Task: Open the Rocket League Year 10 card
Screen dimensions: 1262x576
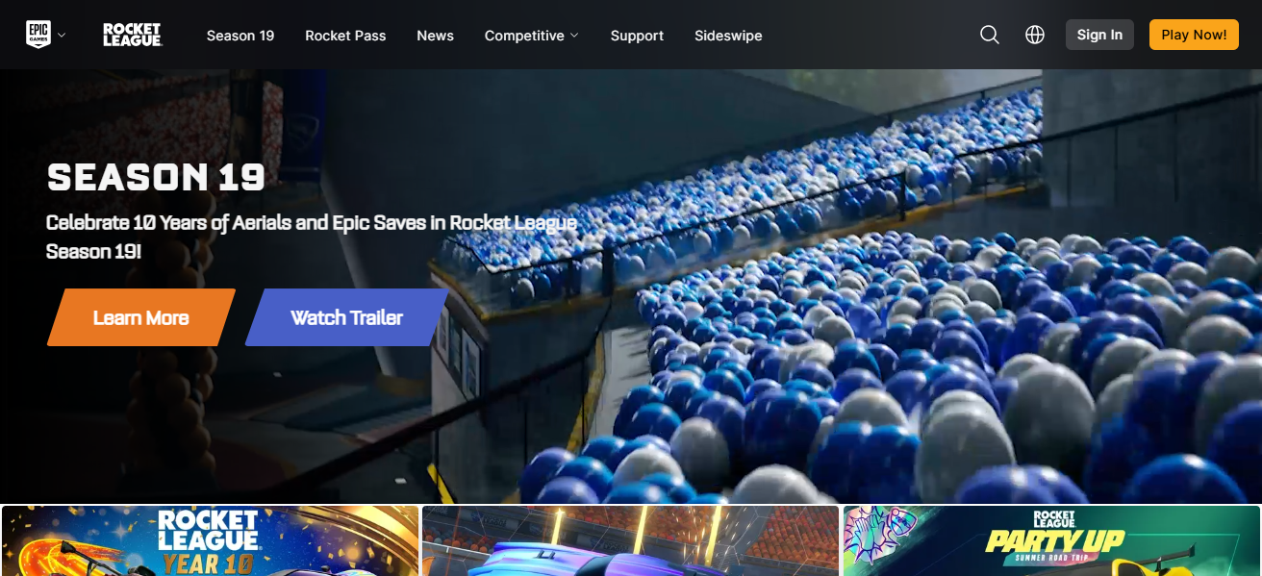Action: tap(210, 541)
